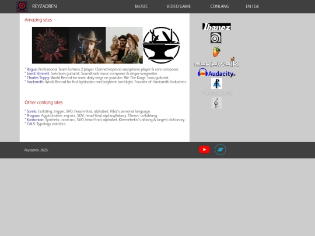The width and height of the screenshot is (315, 236).
Task: Follow the Rogue link
Action: pyautogui.click(x=32, y=69)
